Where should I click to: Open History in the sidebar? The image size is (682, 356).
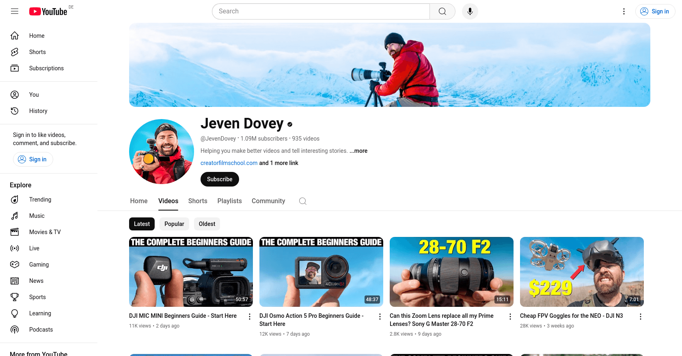pyautogui.click(x=38, y=111)
